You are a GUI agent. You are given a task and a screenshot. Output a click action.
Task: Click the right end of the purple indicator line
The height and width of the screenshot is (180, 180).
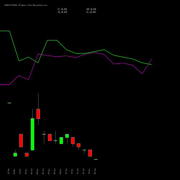click(152, 59)
